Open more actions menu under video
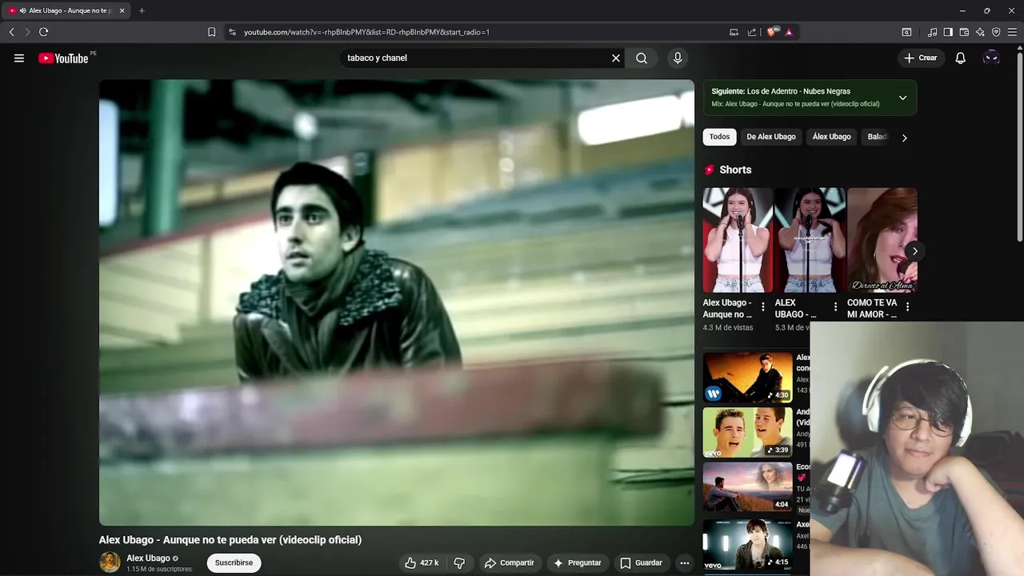The image size is (1024, 576). point(684,562)
